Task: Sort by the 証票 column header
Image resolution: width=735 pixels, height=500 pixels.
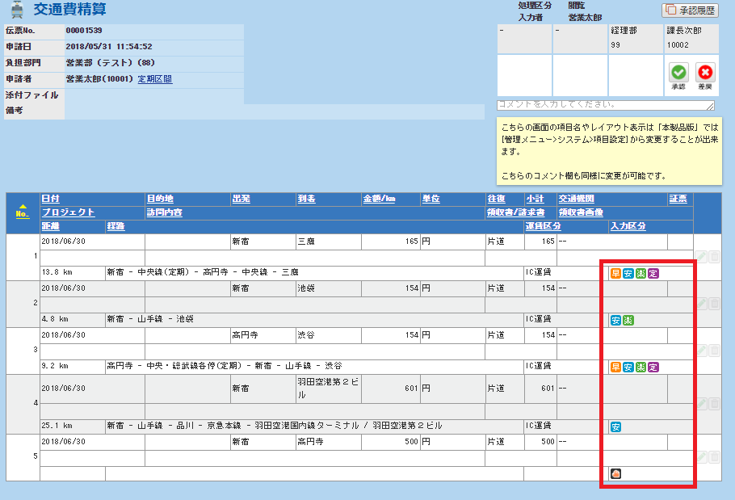Action: pyautogui.click(x=678, y=199)
